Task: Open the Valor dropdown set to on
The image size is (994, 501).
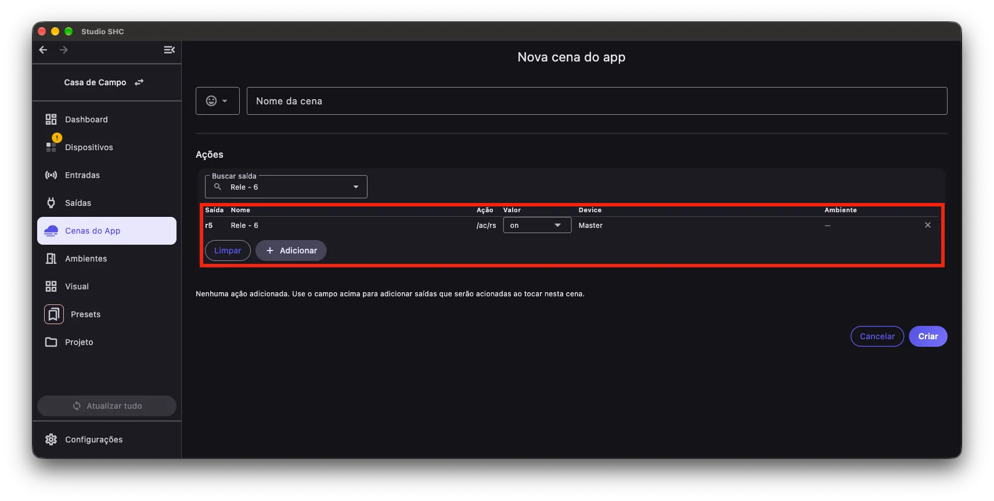Action: click(x=537, y=225)
